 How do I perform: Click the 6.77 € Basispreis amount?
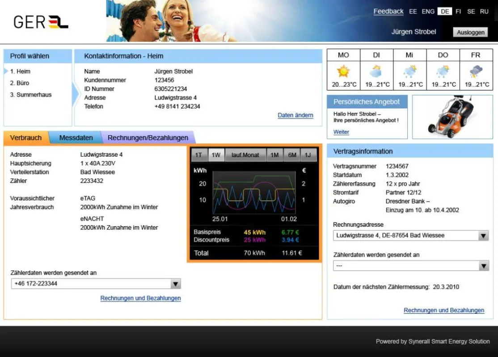[290, 232]
